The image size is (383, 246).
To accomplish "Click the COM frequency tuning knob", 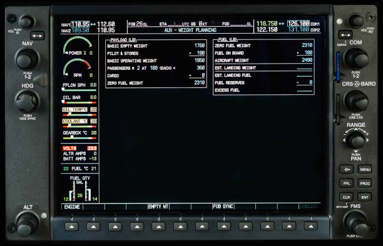I will pyautogui.click(x=356, y=58).
